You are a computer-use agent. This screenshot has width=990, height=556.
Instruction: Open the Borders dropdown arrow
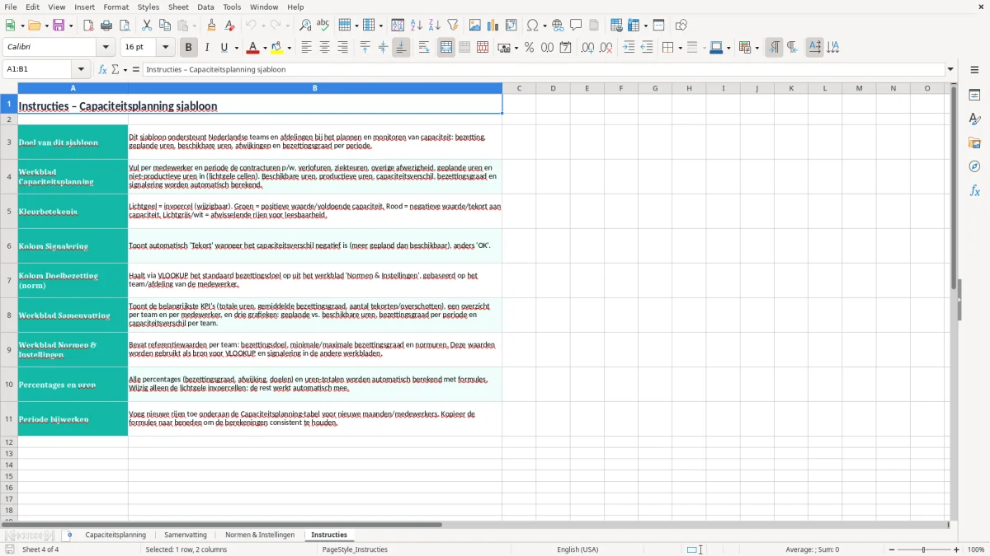click(680, 48)
